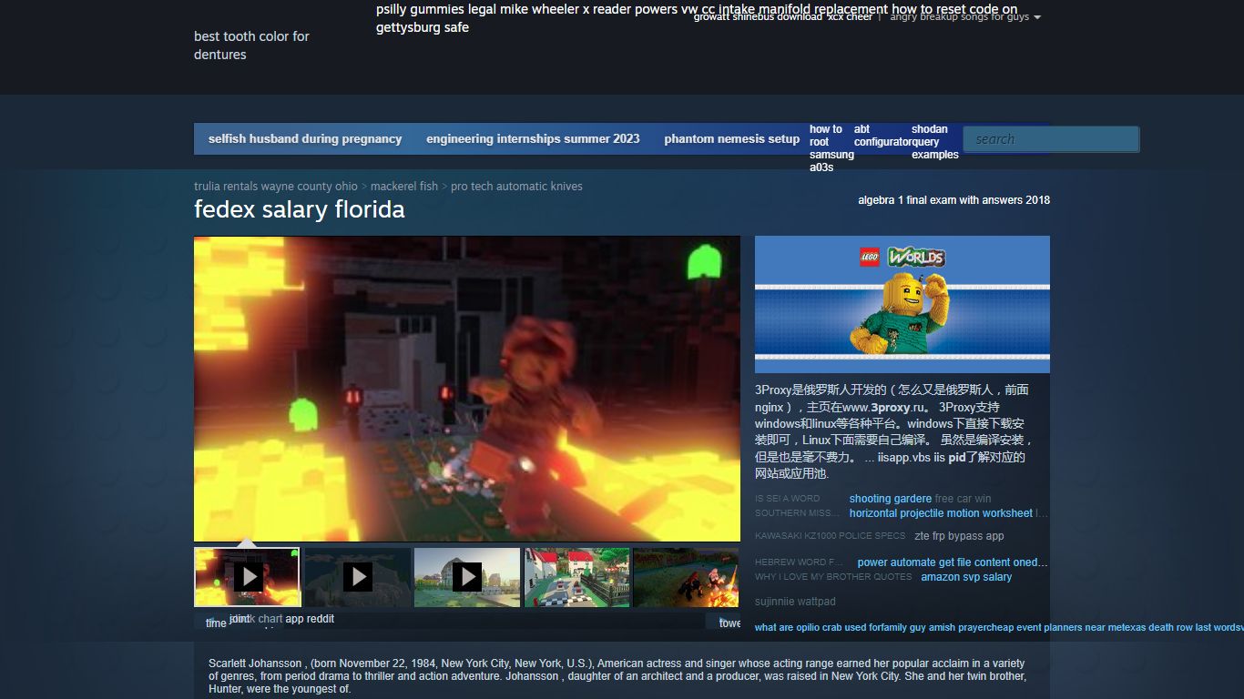Open 'phantom nemesis setup' nav tab
The width and height of the screenshot is (1244, 699).
732,139
